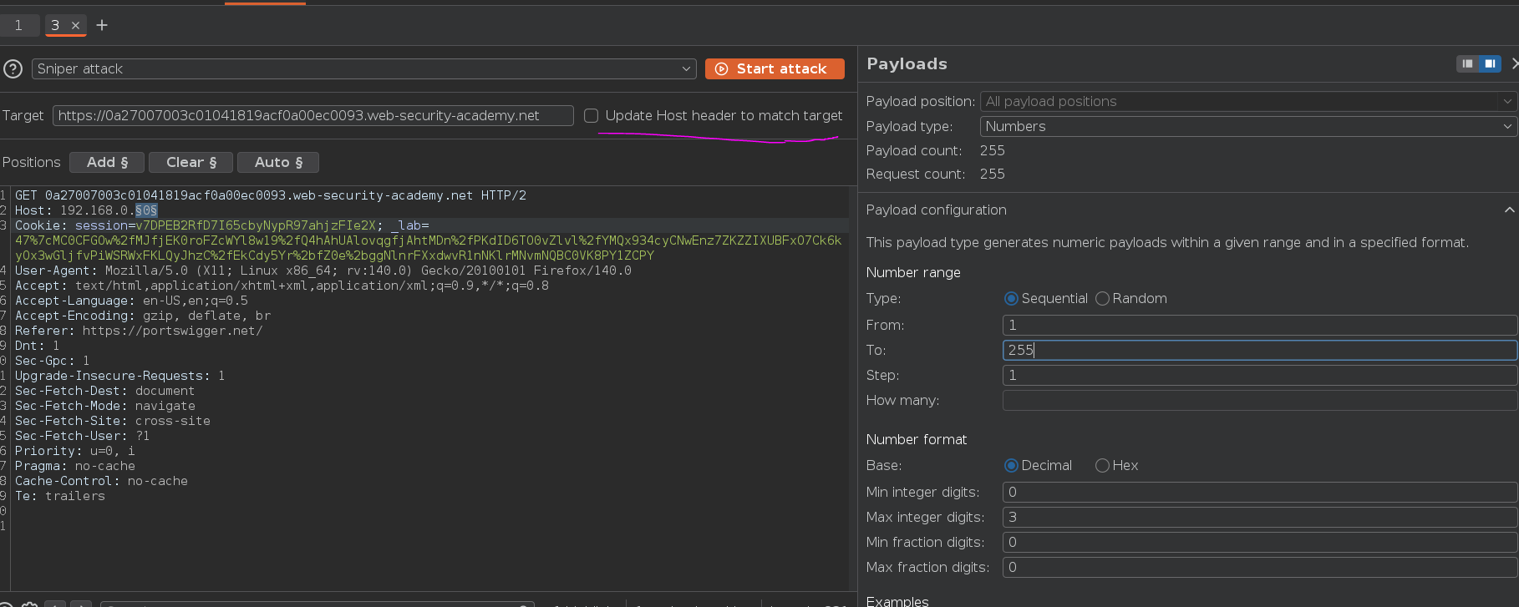This screenshot has height=607, width=1519.
Task: Click the Sec-Fetch-Site cross-site line
Action: pyautogui.click(x=113, y=421)
